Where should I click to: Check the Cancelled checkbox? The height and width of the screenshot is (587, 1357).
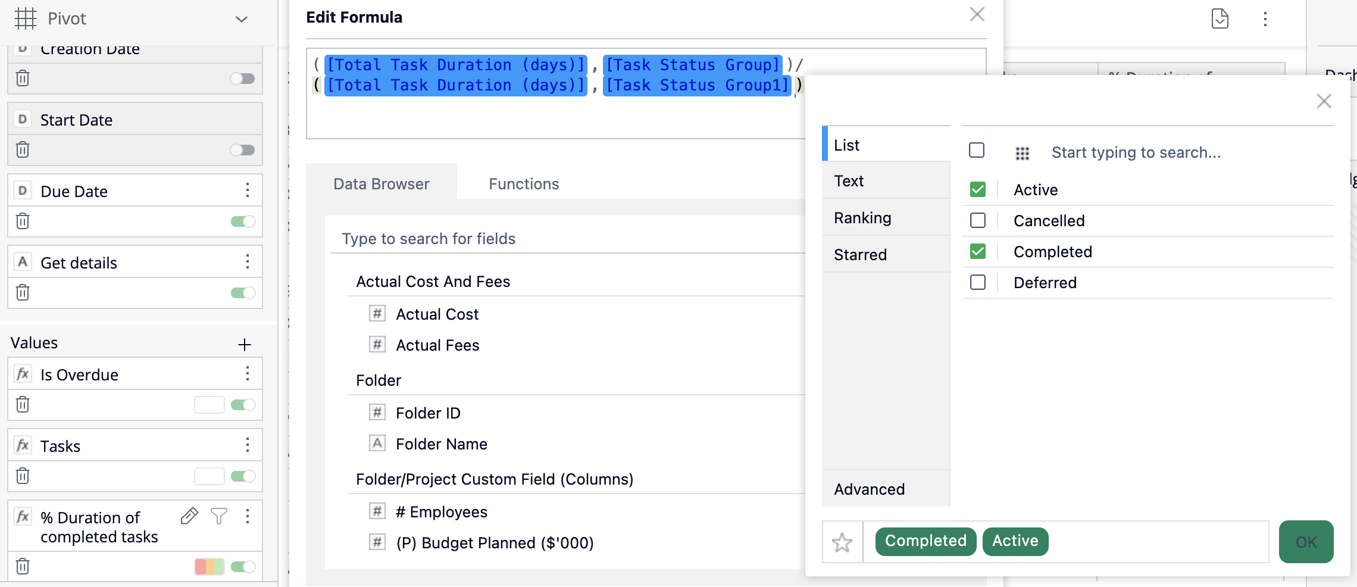pos(977,221)
